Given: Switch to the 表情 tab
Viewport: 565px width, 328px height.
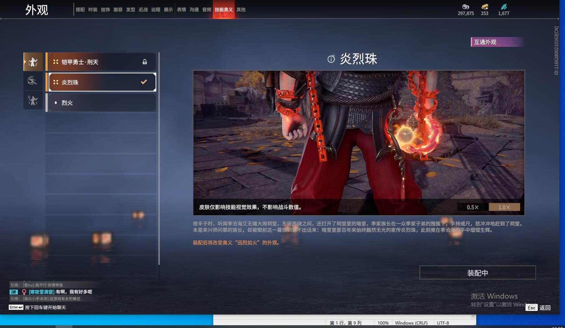Looking at the screenshot, I should pyautogui.click(x=181, y=9).
